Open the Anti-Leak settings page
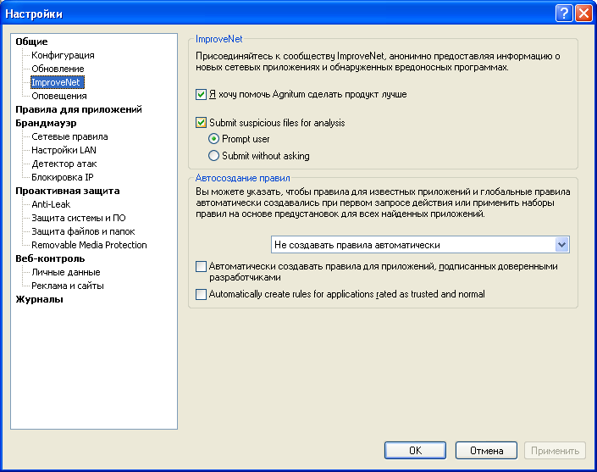This screenshot has width=597, height=472. pos(51,204)
